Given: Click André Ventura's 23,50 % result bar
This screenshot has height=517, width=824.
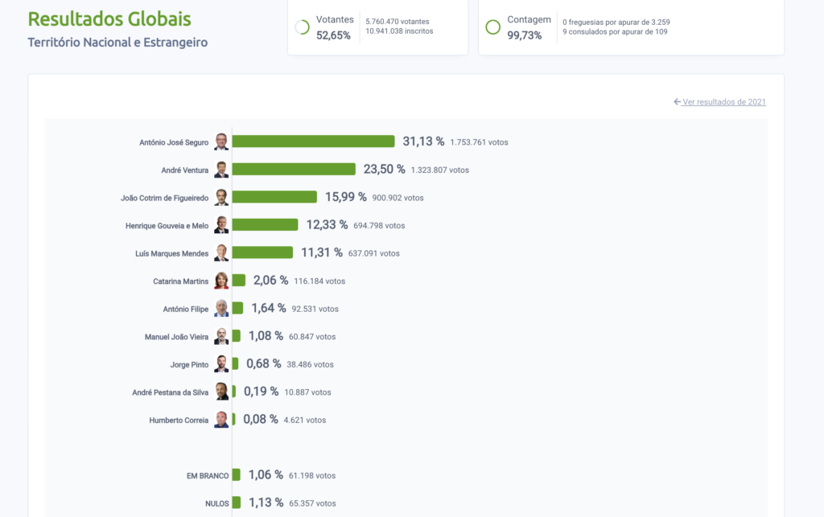Looking at the screenshot, I should click(x=294, y=169).
